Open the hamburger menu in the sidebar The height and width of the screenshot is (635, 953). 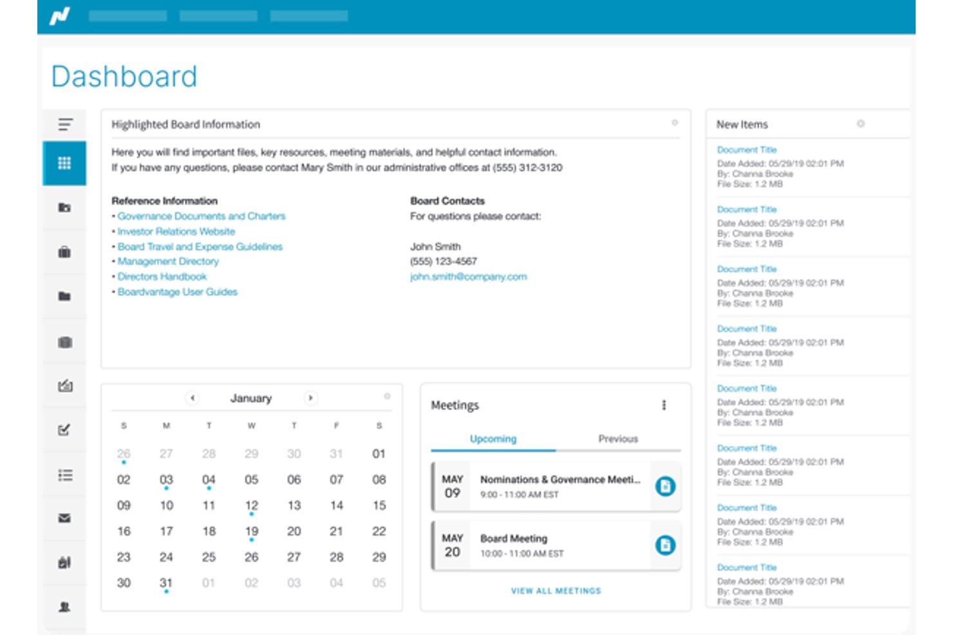coord(65,124)
